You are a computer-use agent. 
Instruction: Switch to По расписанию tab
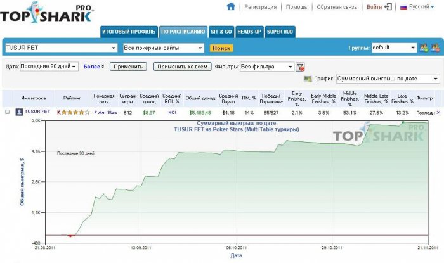click(183, 32)
